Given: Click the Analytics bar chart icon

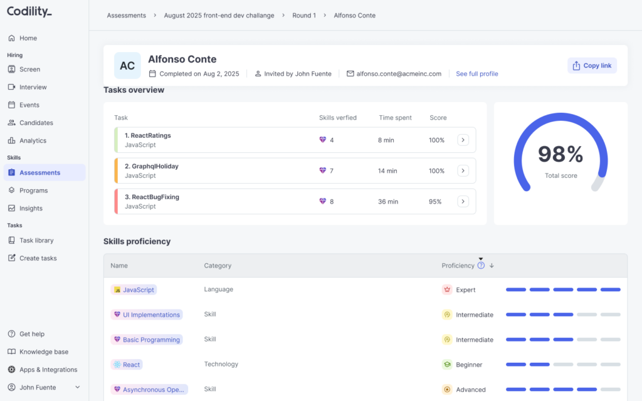Looking at the screenshot, I should 11,140.
